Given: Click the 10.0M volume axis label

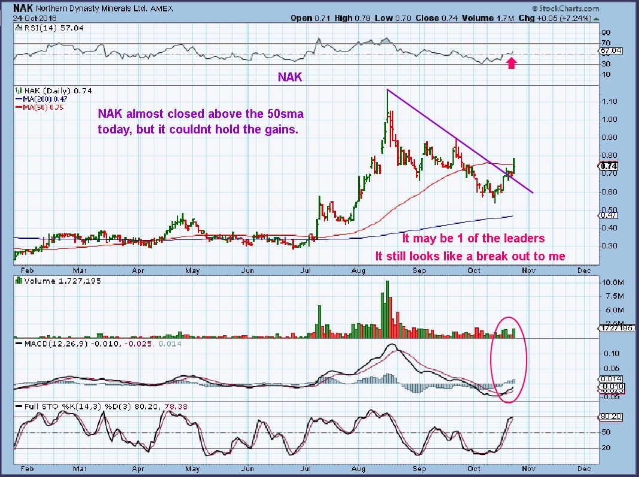Looking at the screenshot, I should tap(613, 282).
